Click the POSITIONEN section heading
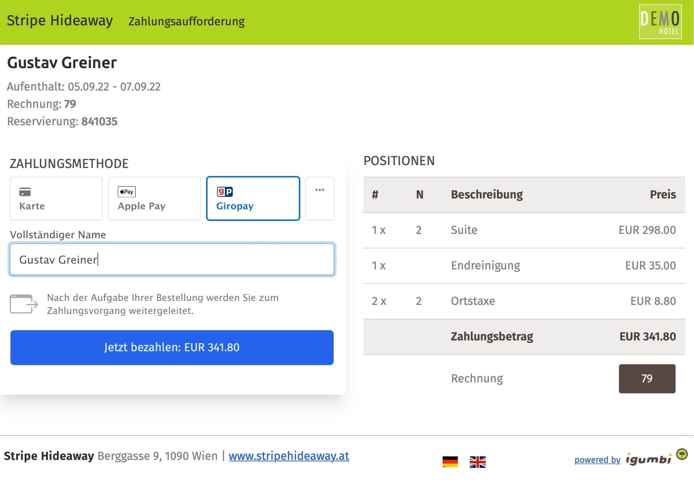Screen dimensions: 694x482 [399, 161]
